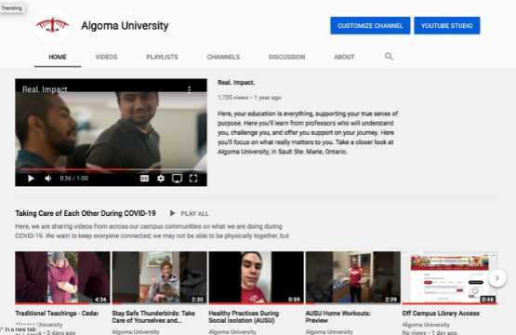
Task: Open Taking Care of Each Other playlist title
Action: [x=86, y=213]
